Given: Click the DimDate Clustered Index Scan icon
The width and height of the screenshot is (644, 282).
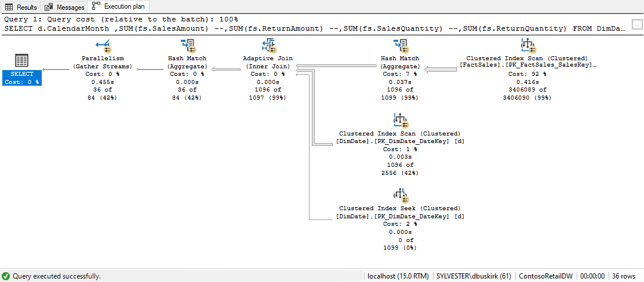Looking at the screenshot, I should (x=400, y=120).
